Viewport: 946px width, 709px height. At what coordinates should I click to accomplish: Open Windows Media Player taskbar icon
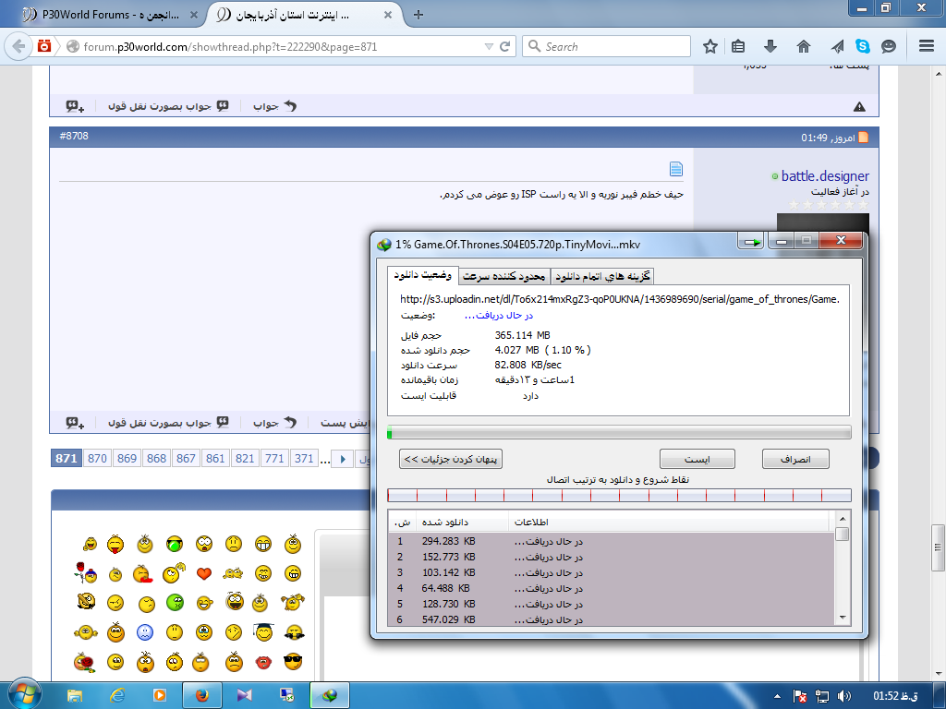tap(160, 696)
